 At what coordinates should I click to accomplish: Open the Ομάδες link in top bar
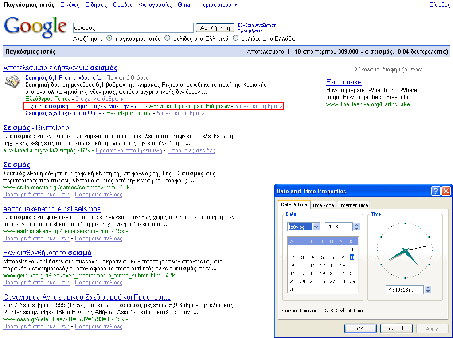click(x=123, y=5)
